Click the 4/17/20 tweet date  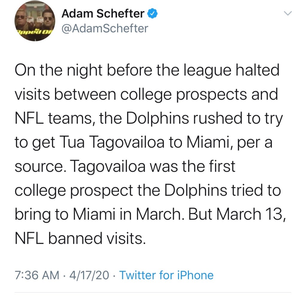(89, 275)
